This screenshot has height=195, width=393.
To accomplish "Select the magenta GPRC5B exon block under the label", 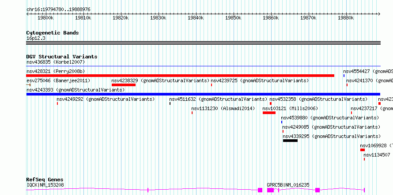I will coord(270,190).
